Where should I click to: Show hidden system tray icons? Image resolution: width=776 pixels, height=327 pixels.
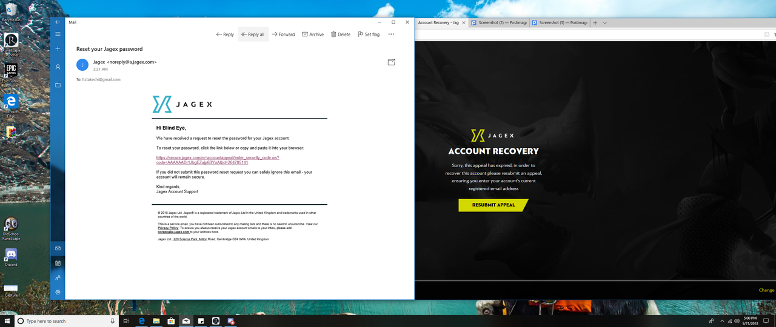(x=721, y=321)
